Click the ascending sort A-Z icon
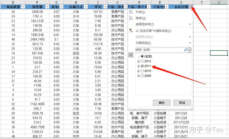 click(x=131, y=12)
